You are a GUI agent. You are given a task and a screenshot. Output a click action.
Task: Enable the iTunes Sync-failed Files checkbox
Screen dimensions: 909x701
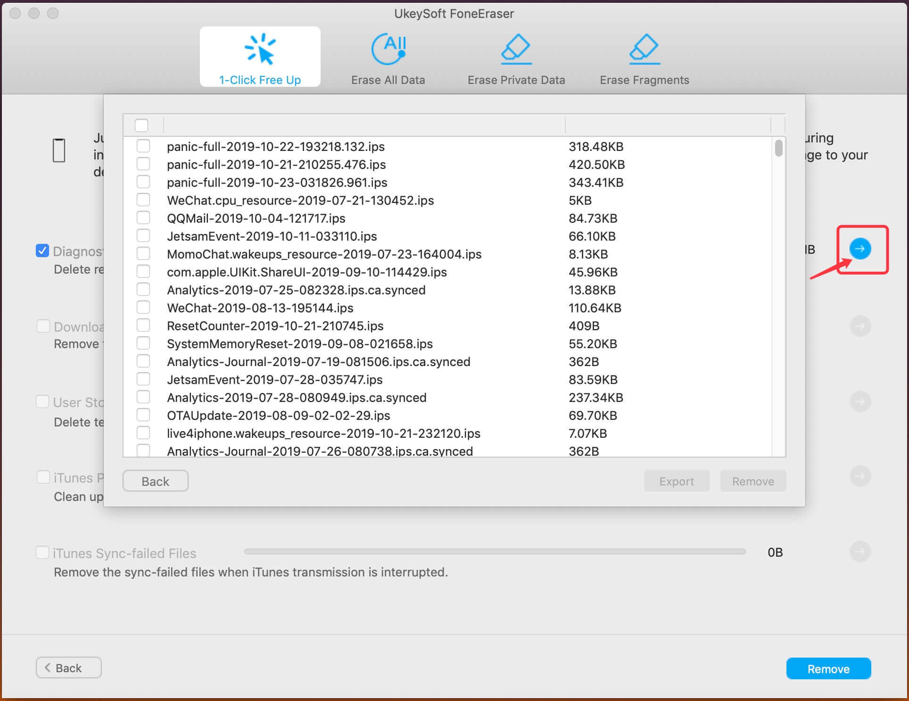pos(42,552)
